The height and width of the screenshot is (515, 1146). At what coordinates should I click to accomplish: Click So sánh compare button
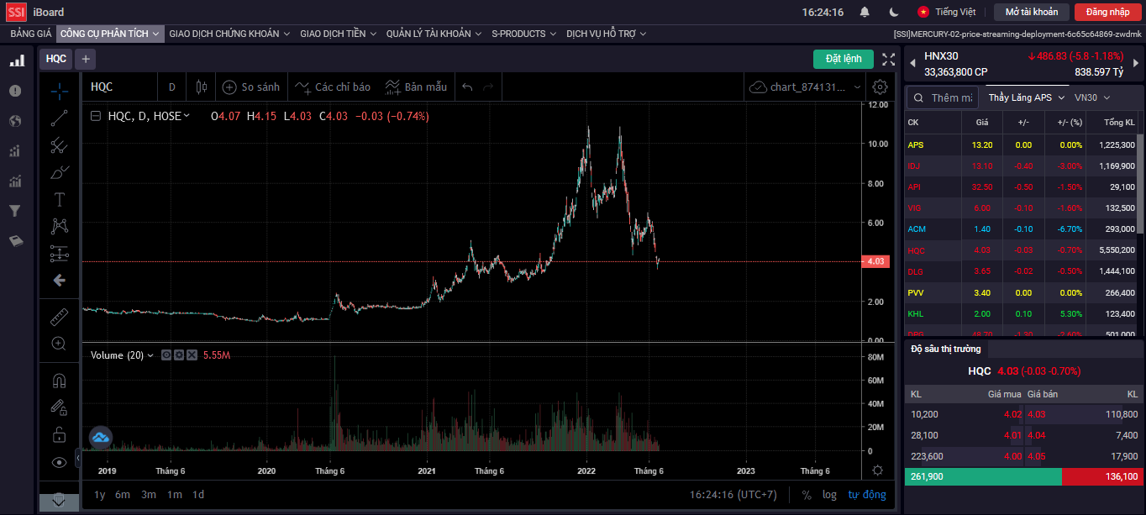[250, 87]
